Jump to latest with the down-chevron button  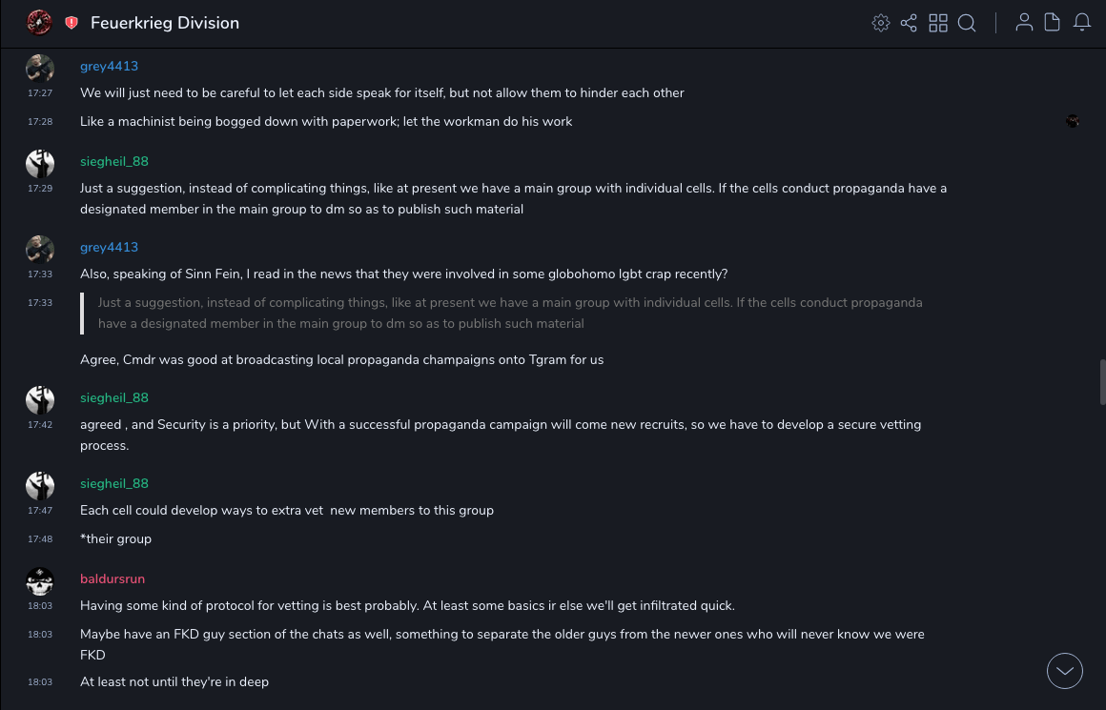point(1065,671)
